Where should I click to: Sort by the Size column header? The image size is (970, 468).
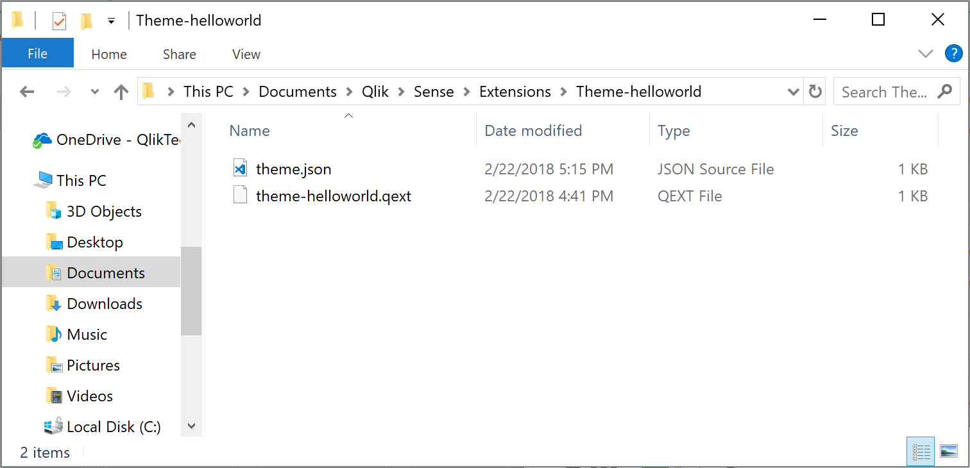tap(844, 131)
